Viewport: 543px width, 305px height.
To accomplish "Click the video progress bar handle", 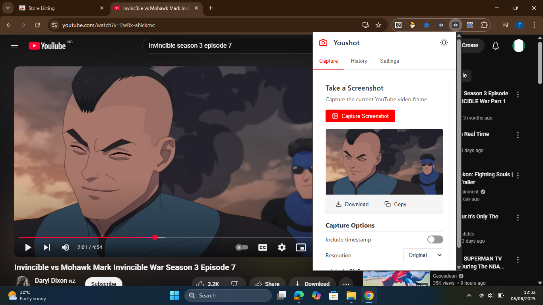I will [x=155, y=237].
